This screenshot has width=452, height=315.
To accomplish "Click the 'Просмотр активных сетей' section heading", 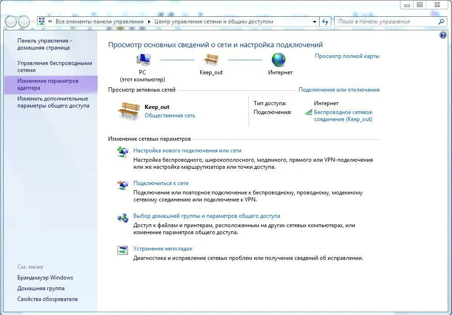I will pyautogui.click(x=141, y=90).
